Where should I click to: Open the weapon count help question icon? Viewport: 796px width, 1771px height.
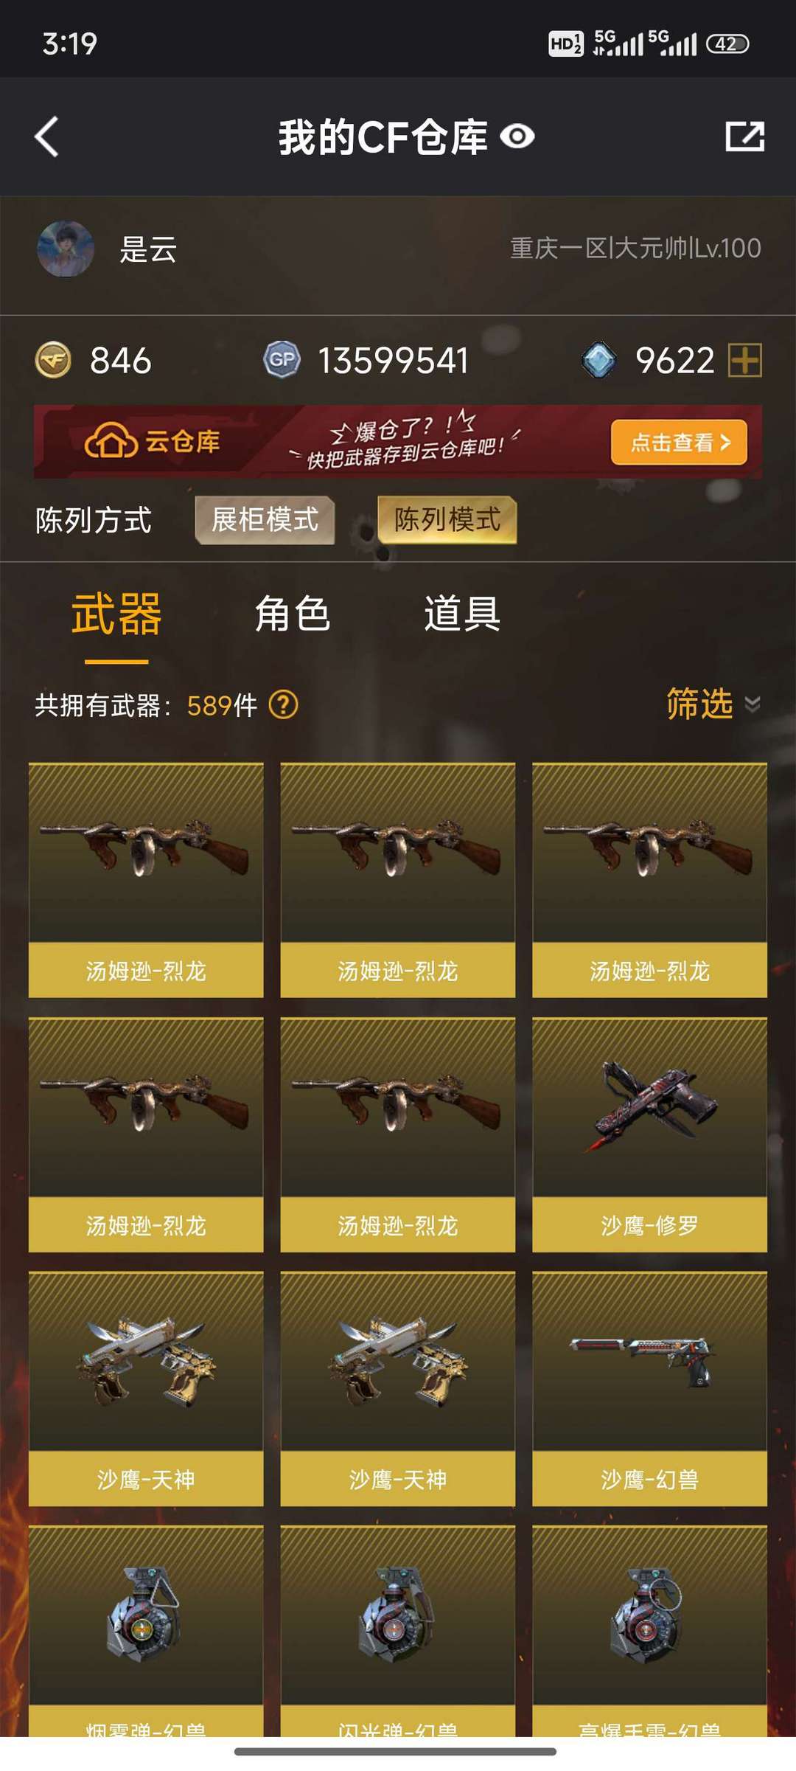tap(284, 704)
